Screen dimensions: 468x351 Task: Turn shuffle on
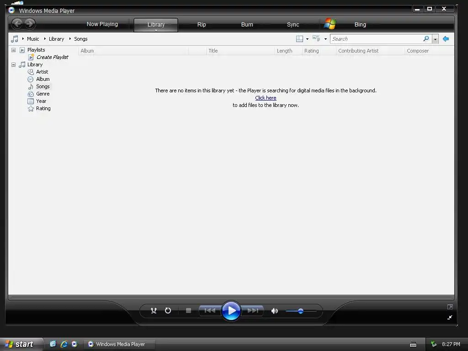[x=154, y=311]
